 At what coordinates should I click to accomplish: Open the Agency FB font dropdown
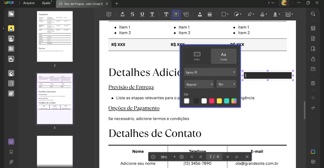[210, 72]
